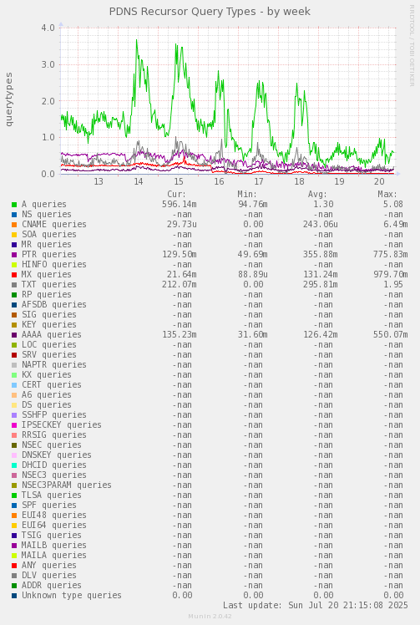
Task: Select the AAAA queries legend label
Action: click(x=52, y=334)
